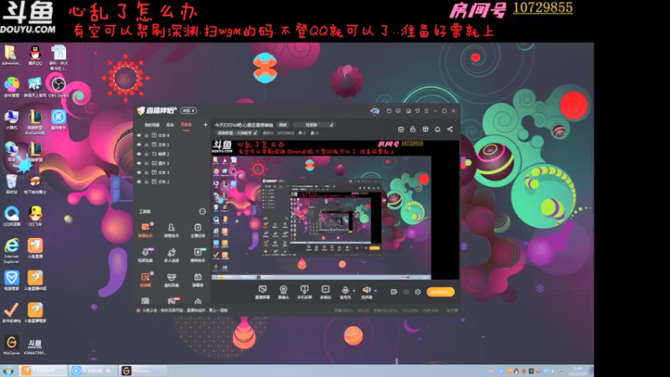Toggle visibility eye for 文本 4 source
Image resolution: width=670 pixels, height=377 pixels.
[139, 135]
